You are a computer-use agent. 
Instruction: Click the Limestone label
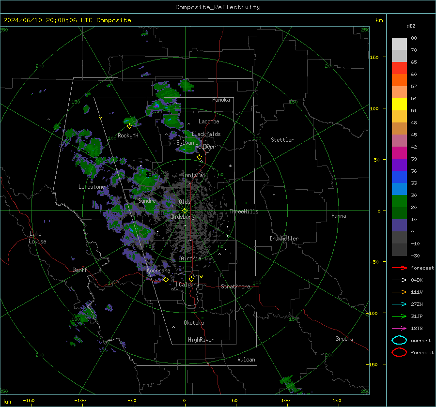[x=92, y=187]
